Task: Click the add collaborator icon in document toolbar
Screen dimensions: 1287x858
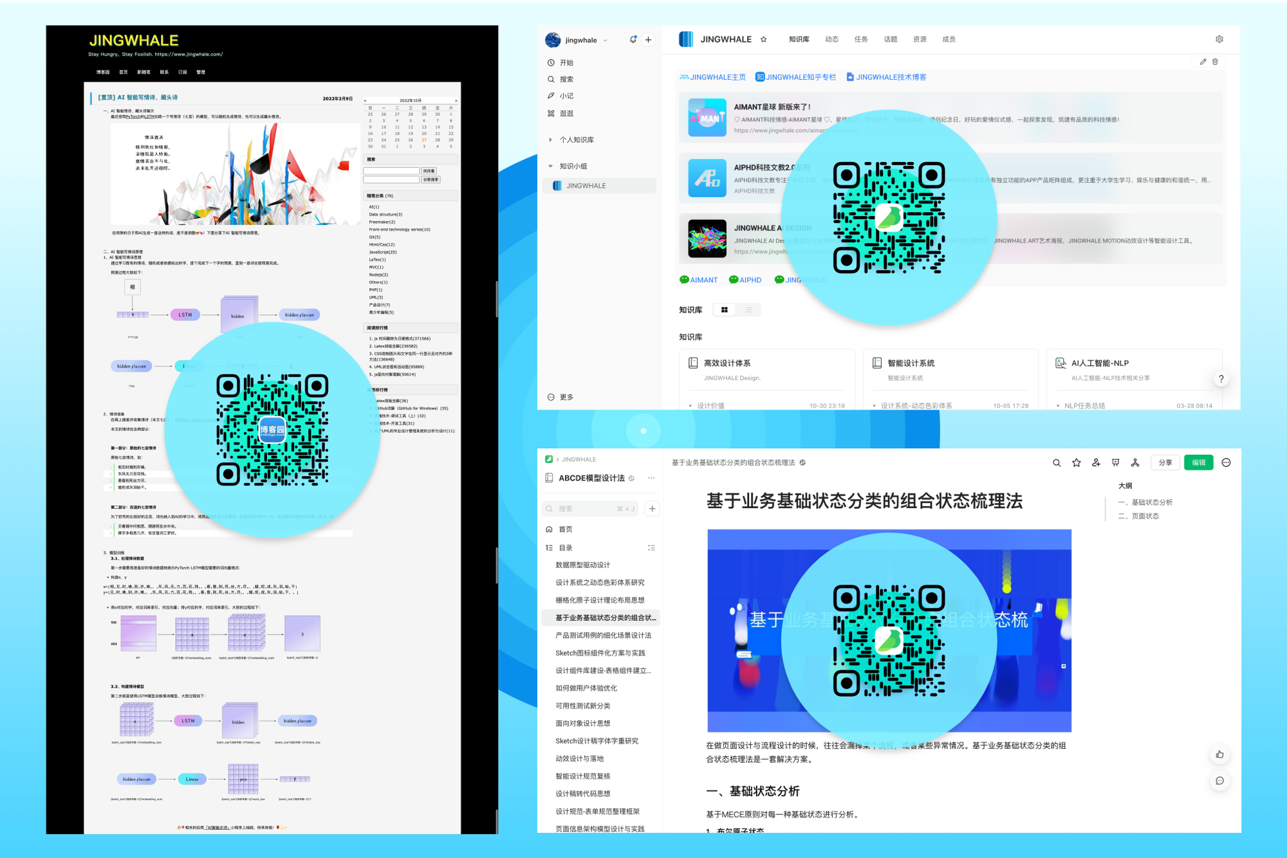Action: [1096, 462]
